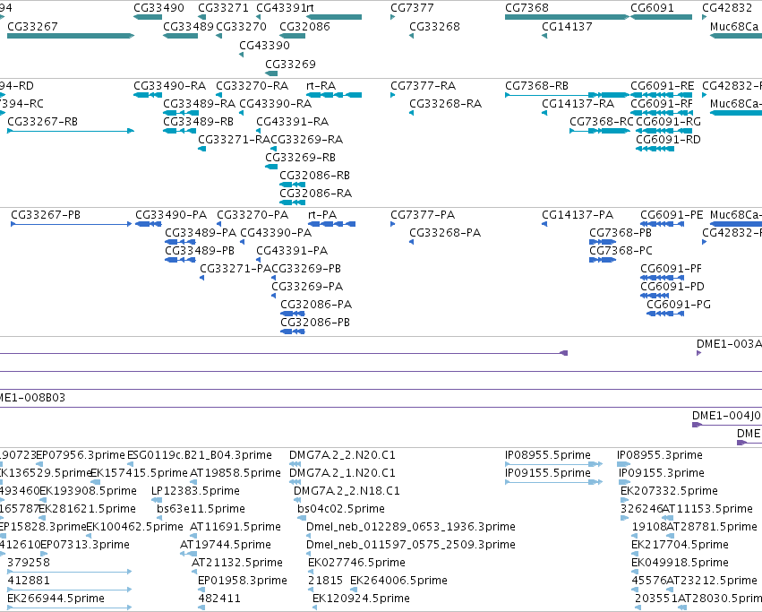Click protein CG33270-PA
The height and width of the screenshot is (612, 762).
(x=253, y=215)
